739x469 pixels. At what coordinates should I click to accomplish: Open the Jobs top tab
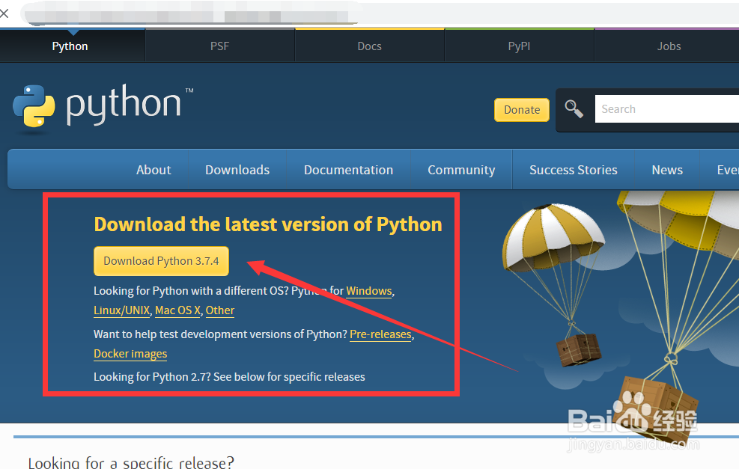[669, 46]
